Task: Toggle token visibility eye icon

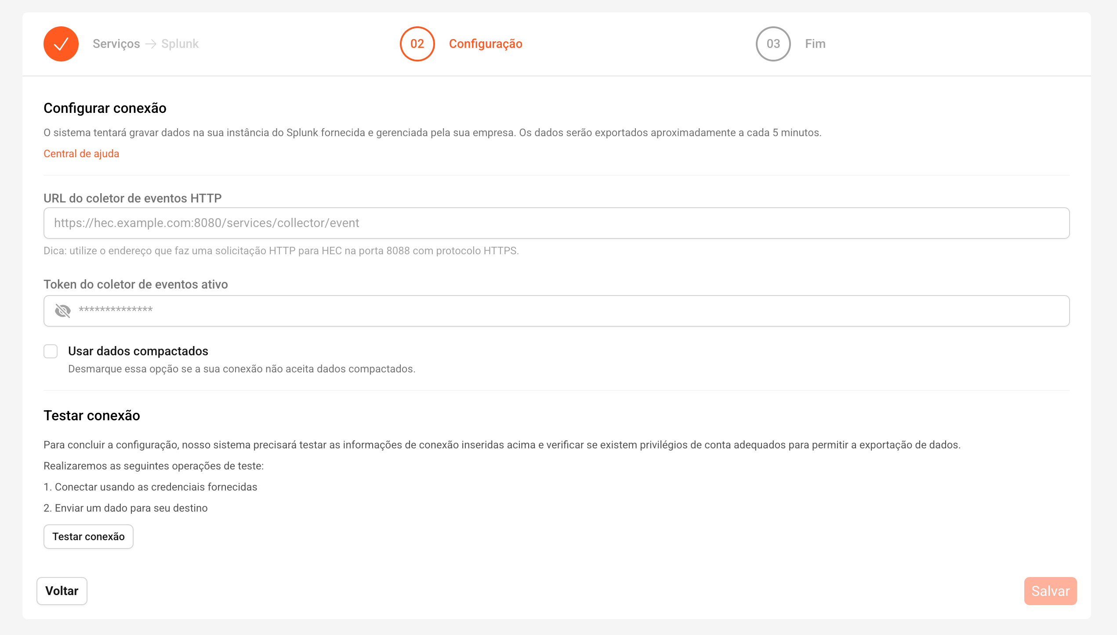Action: pyautogui.click(x=63, y=311)
